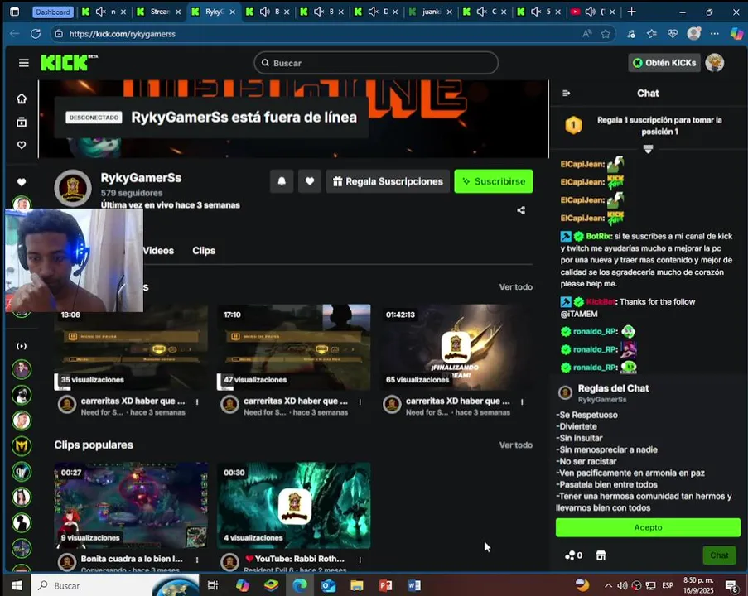Click Ver todo for Clips populares
Screen dimensions: 748x596
pyautogui.click(x=516, y=445)
